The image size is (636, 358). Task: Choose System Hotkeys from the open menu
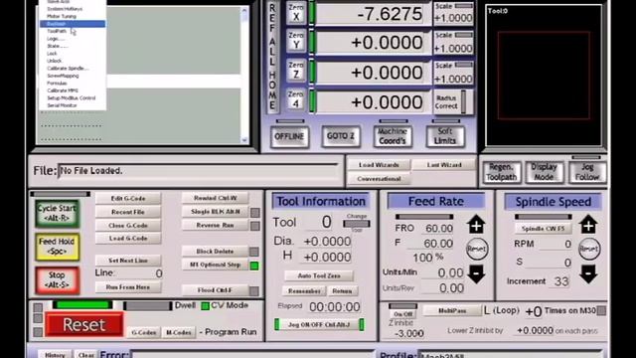pyautogui.click(x=65, y=9)
